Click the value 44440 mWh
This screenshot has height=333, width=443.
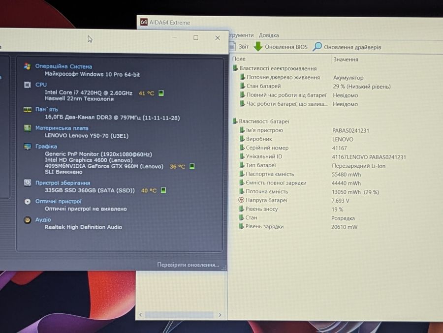pos(346,183)
